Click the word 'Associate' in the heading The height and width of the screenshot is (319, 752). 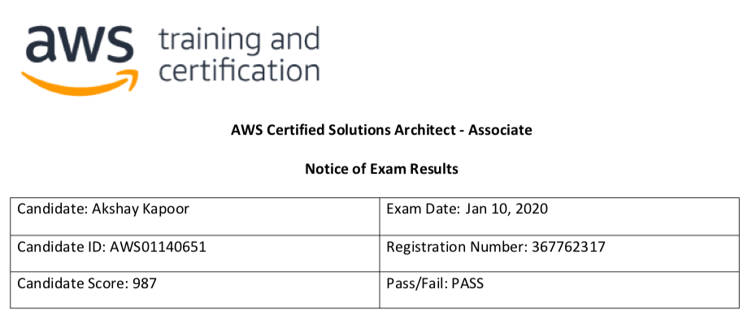tap(500, 131)
